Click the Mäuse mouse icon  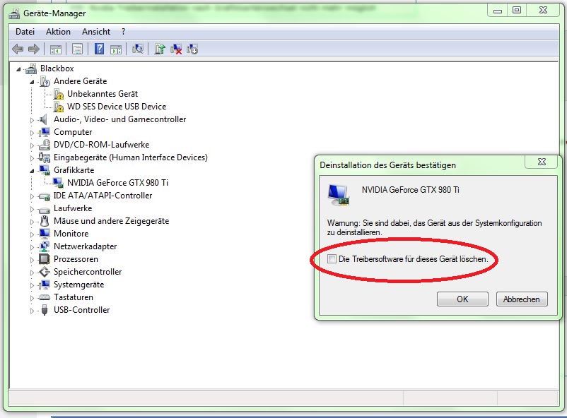45,221
